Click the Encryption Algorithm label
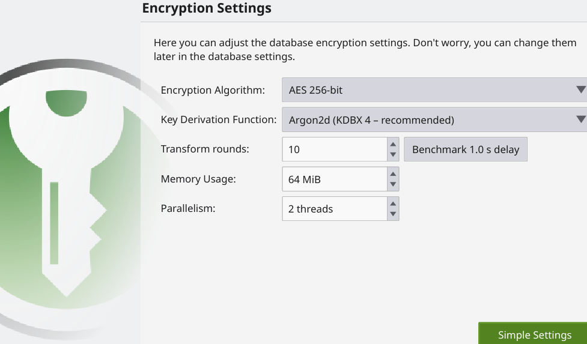The height and width of the screenshot is (344, 587). coord(213,91)
